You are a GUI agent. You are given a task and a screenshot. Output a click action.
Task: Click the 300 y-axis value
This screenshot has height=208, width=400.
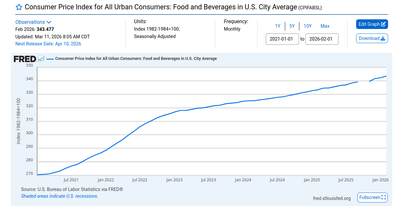(29, 133)
